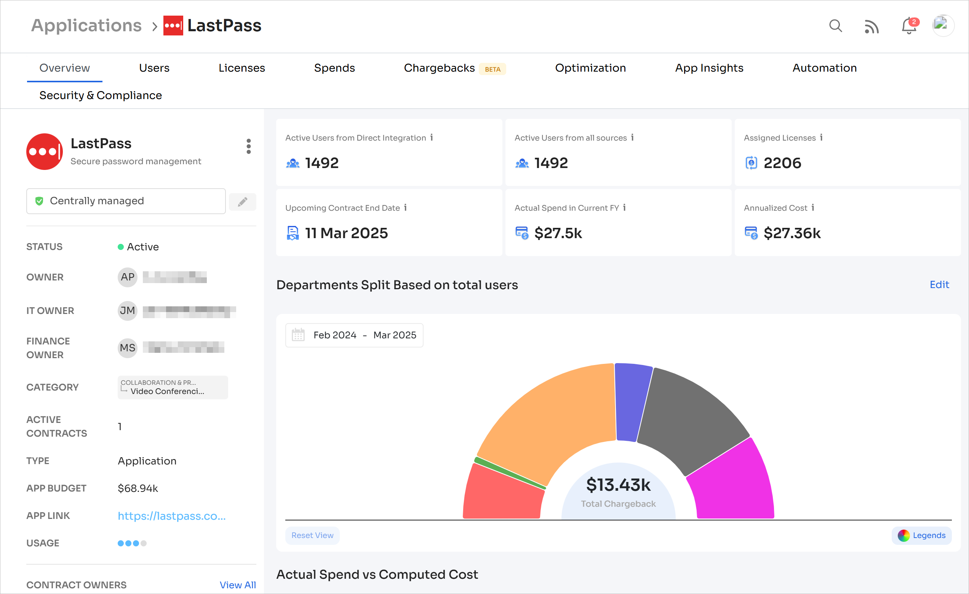Switch to the Licenses tab
The width and height of the screenshot is (969, 594).
[241, 68]
